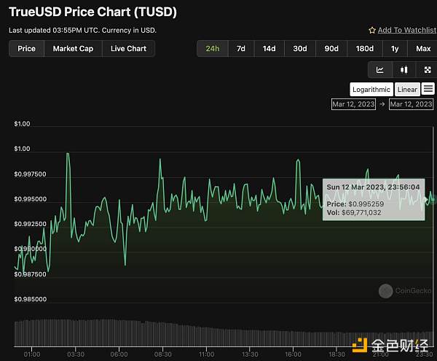The height and width of the screenshot is (361, 437).
Task: Open the Live Chart tab
Action: [128, 49]
